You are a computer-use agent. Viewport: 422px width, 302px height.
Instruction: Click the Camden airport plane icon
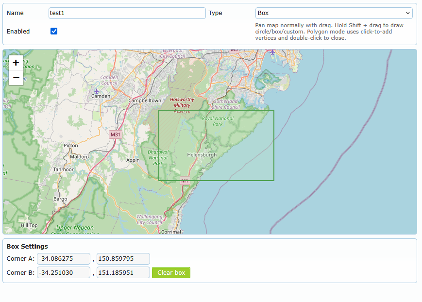point(97,91)
